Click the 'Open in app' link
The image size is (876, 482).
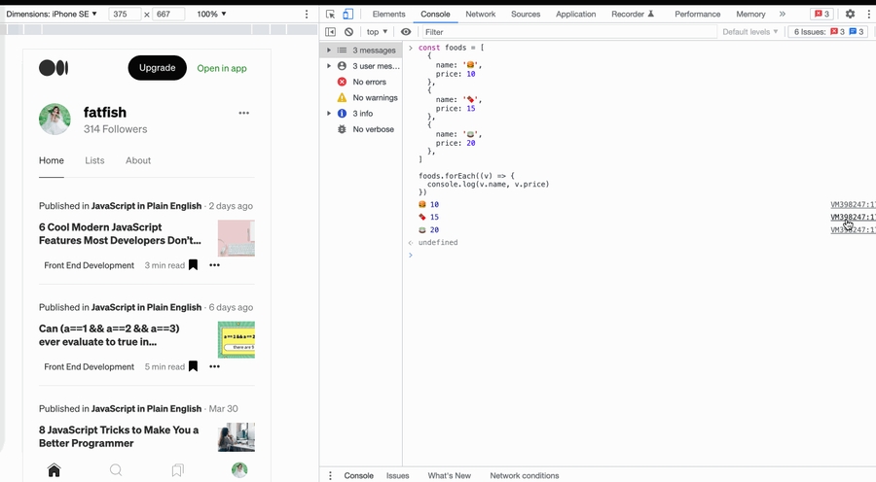pos(222,68)
